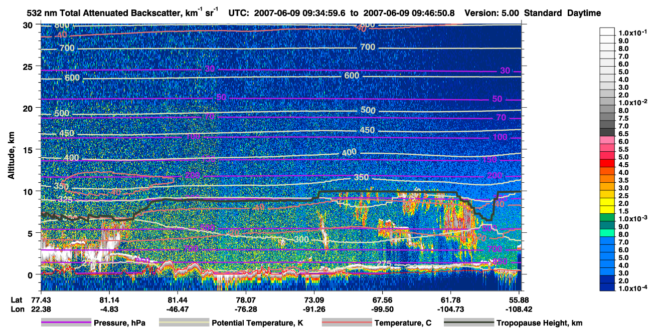Click the longitude value '-108.42'
The width and height of the screenshot is (652, 334).
[x=520, y=309]
